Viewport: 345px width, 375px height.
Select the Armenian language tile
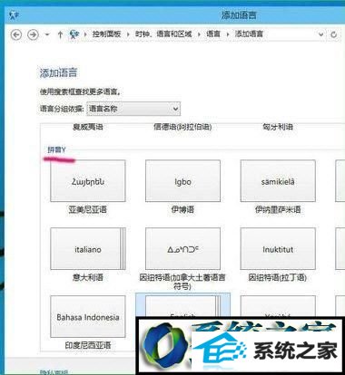click(88, 180)
